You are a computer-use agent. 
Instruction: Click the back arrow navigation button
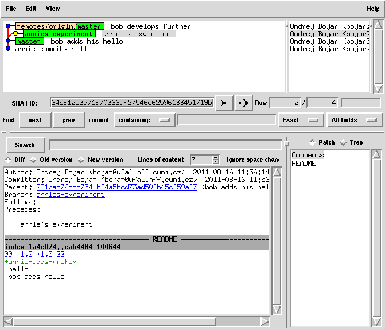[x=224, y=103]
